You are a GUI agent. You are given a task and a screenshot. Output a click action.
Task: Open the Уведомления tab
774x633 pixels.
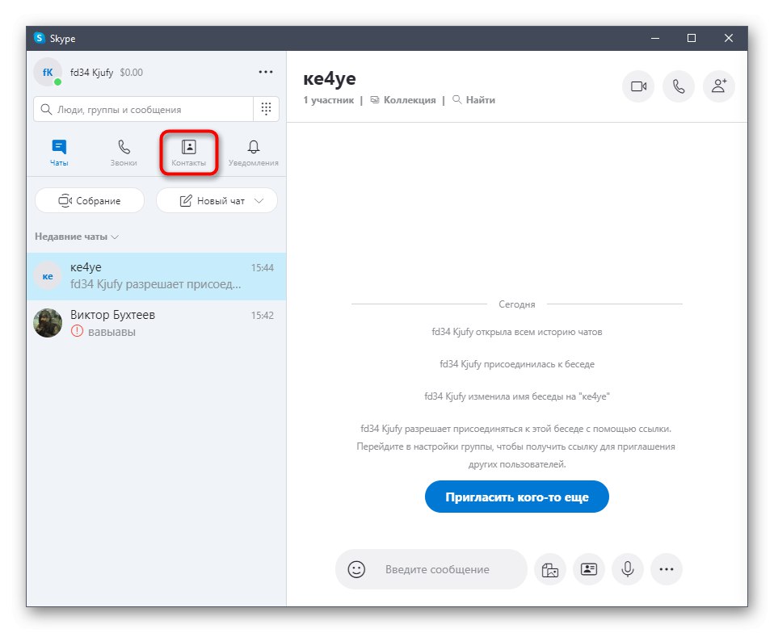click(x=253, y=152)
